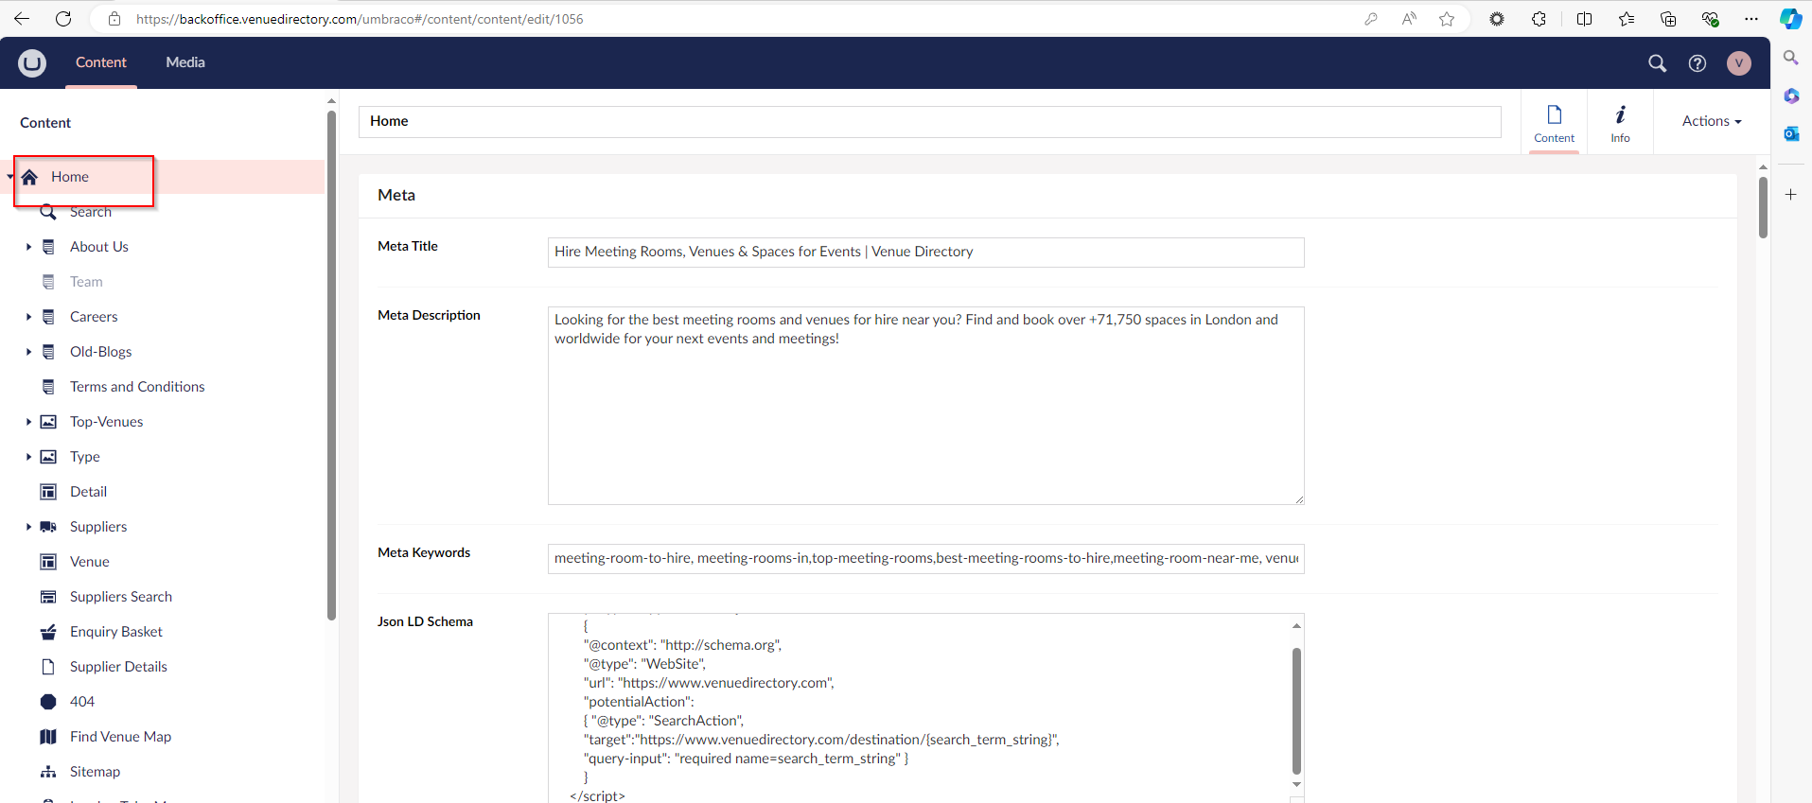Click the About Us document icon
This screenshot has height=803, width=1812.
48,247
